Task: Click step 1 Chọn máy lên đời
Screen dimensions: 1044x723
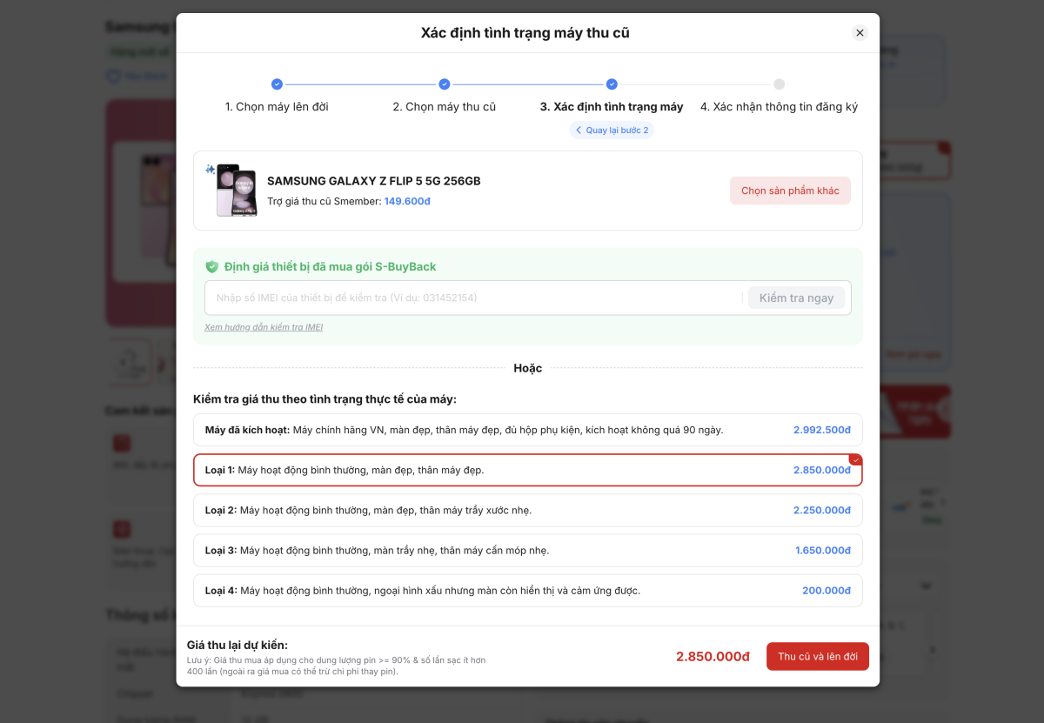Action: pos(277,107)
